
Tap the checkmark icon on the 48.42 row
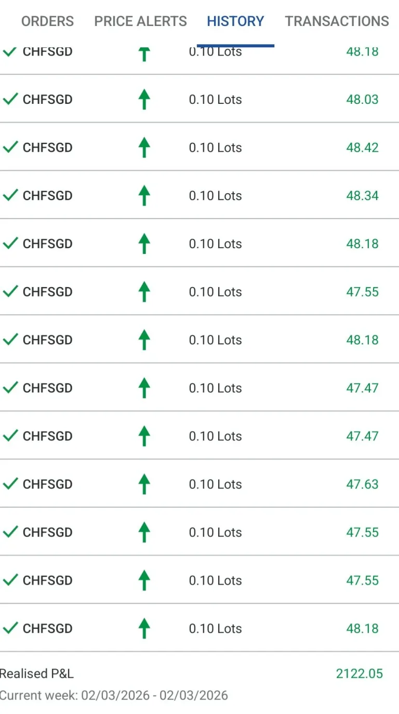(x=10, y=147)
